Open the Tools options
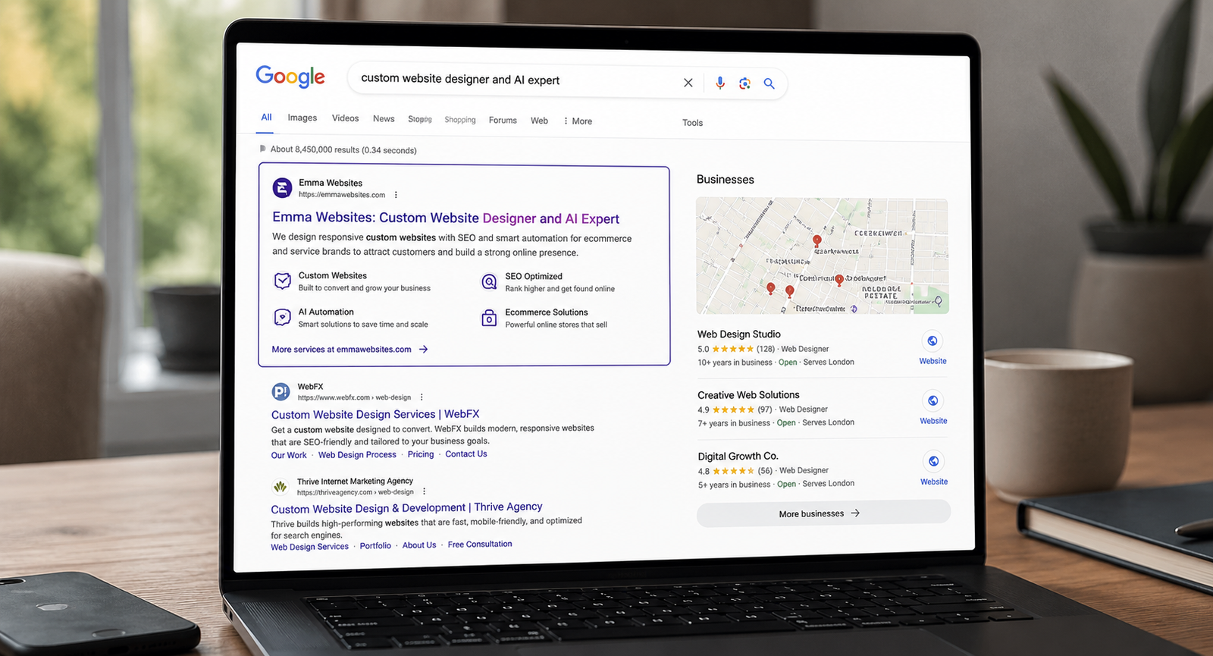1213x656 pixels. click(x=692, y=123)
